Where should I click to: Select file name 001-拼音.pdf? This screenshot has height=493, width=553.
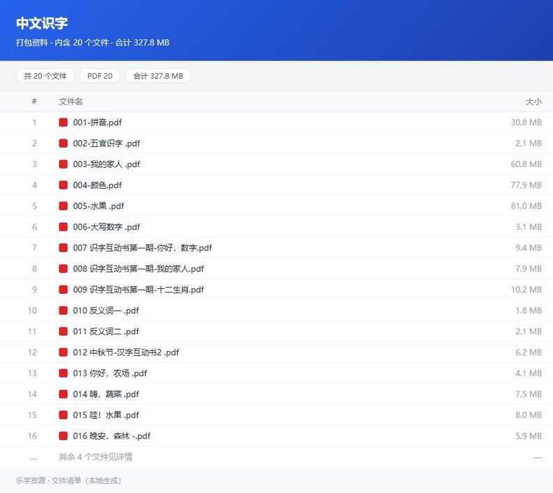tap(98, 123)
